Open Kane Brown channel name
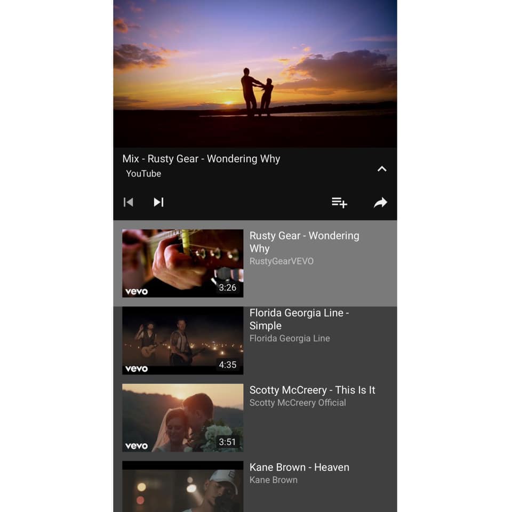Viewport: 512px width, 512px height. [273, 480]
